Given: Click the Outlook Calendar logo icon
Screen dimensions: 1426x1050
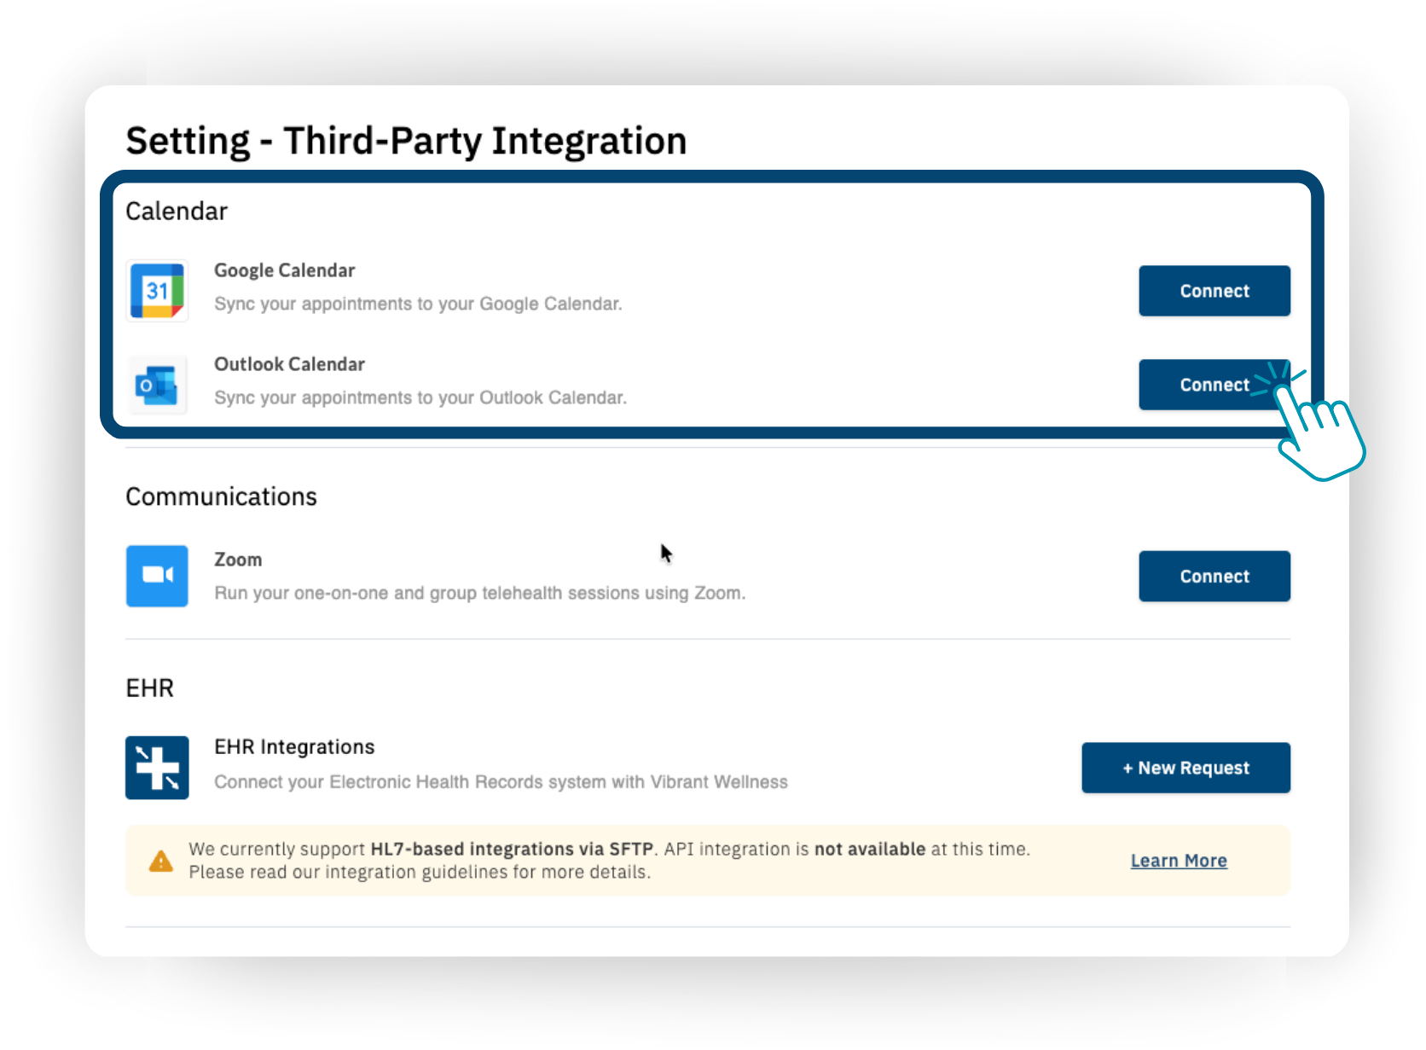Looking at the screenshot, I should point(157,385).
